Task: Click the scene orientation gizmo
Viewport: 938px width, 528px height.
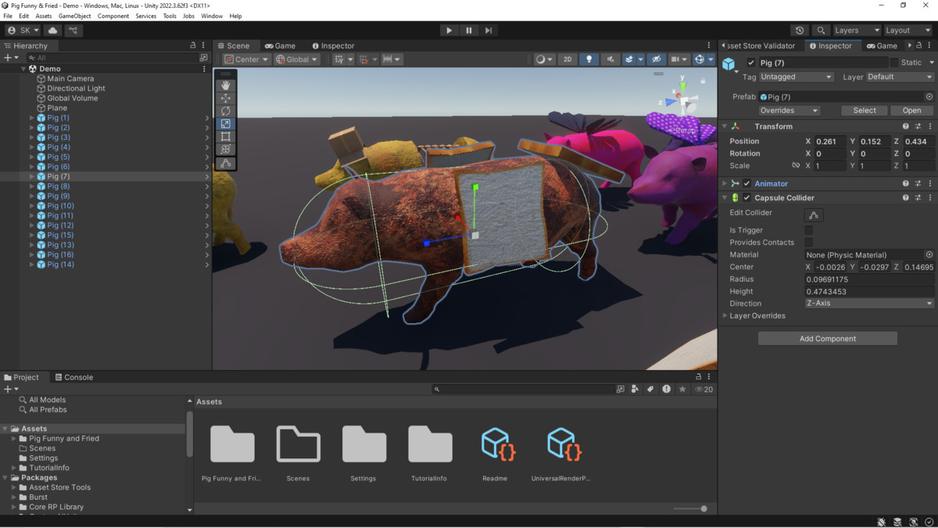Action: 682,100
